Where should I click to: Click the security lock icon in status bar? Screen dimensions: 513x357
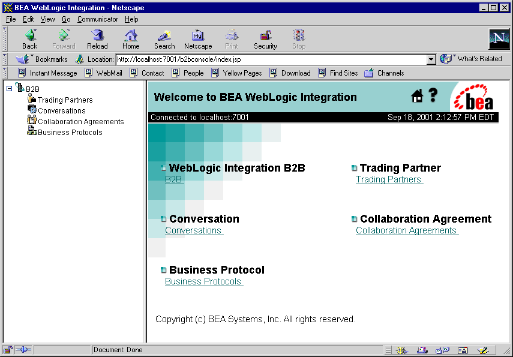[x=8, y=350]
